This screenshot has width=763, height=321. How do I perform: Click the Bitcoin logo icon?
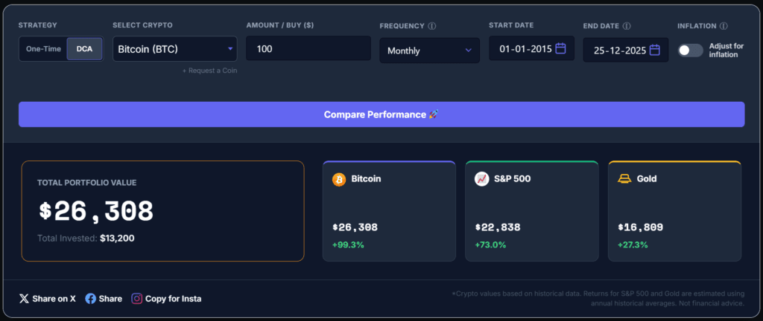point(339,179)
